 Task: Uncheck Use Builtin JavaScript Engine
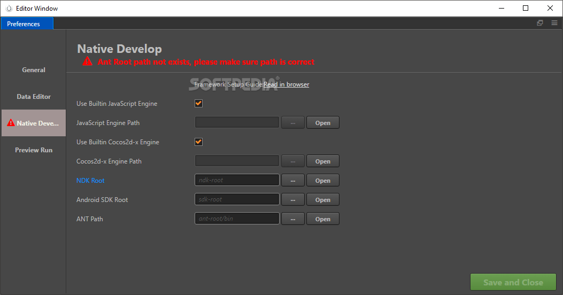pyautogui.click(x=198, y=103)
